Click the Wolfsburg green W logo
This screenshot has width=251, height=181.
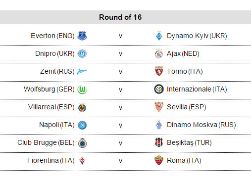[x=82, y=90]
